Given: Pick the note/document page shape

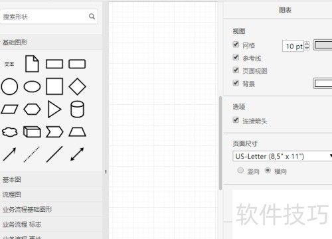Looking at the screenshot, I should click(x=32, y=64).
